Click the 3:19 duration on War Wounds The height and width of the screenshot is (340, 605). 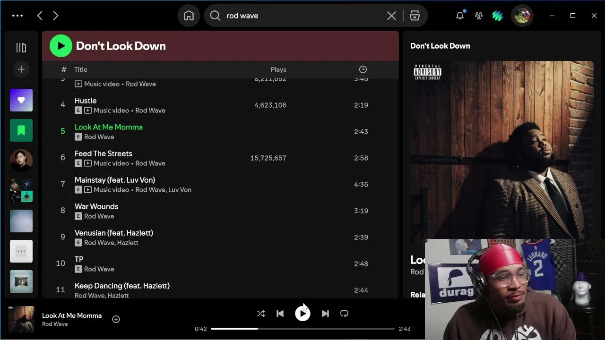(361, 211)
